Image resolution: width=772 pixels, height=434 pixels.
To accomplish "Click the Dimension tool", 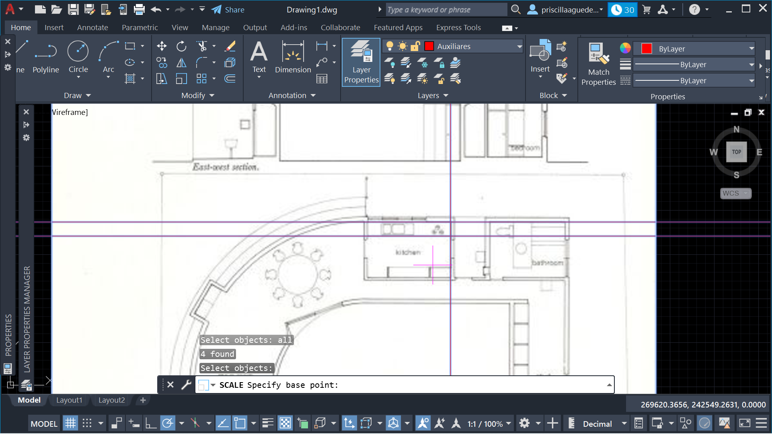I will [x=293, y=57].
